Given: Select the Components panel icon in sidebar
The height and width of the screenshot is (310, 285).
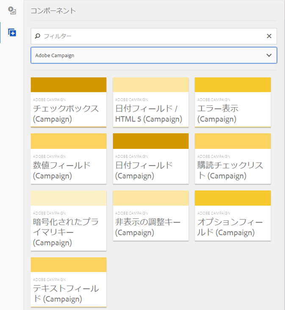Looking at the screenshot, I should (x=12, y=33).
